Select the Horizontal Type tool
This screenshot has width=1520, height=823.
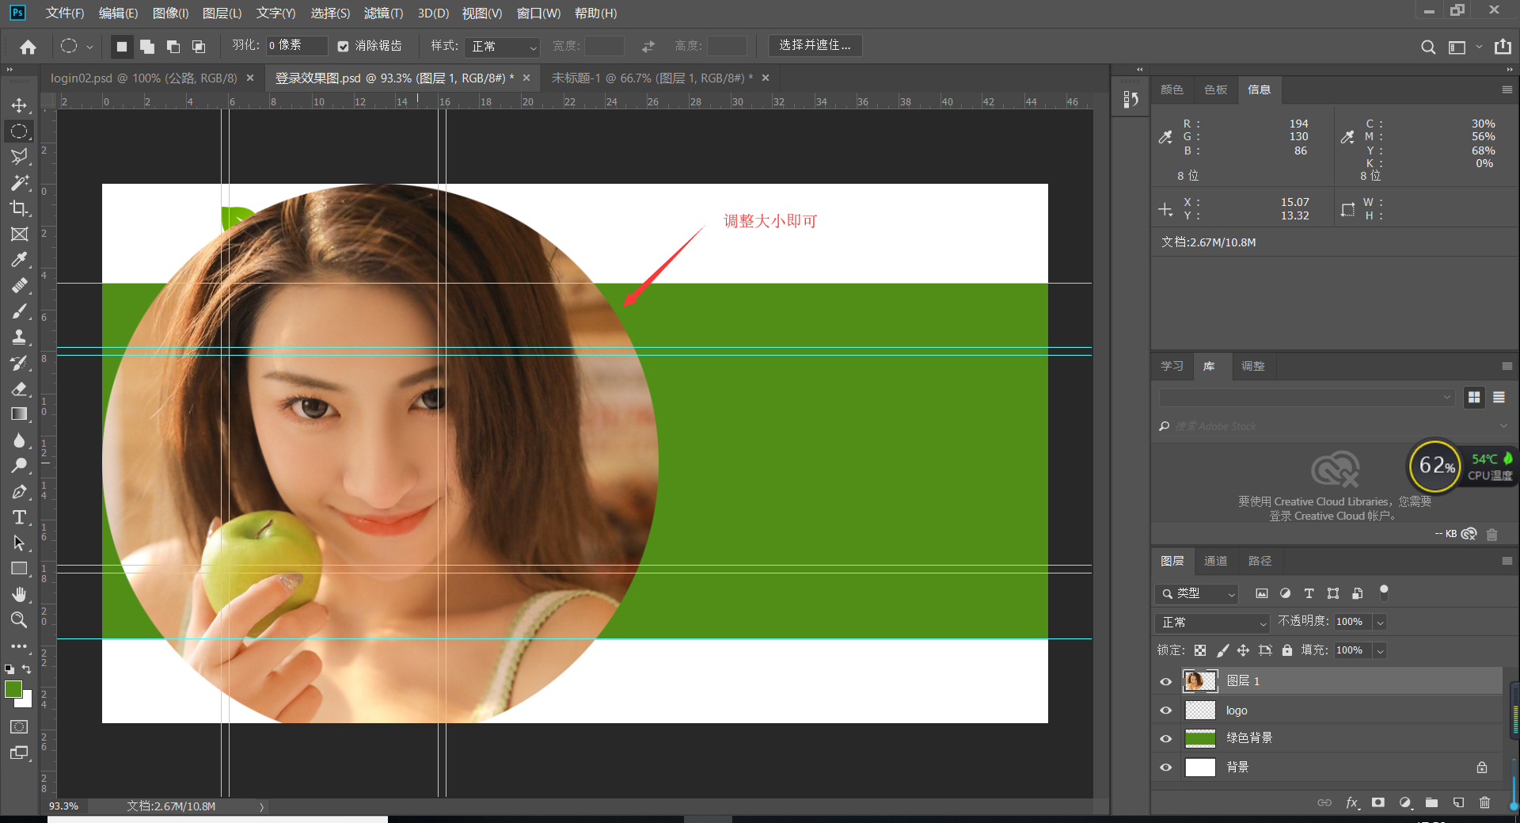19,517
